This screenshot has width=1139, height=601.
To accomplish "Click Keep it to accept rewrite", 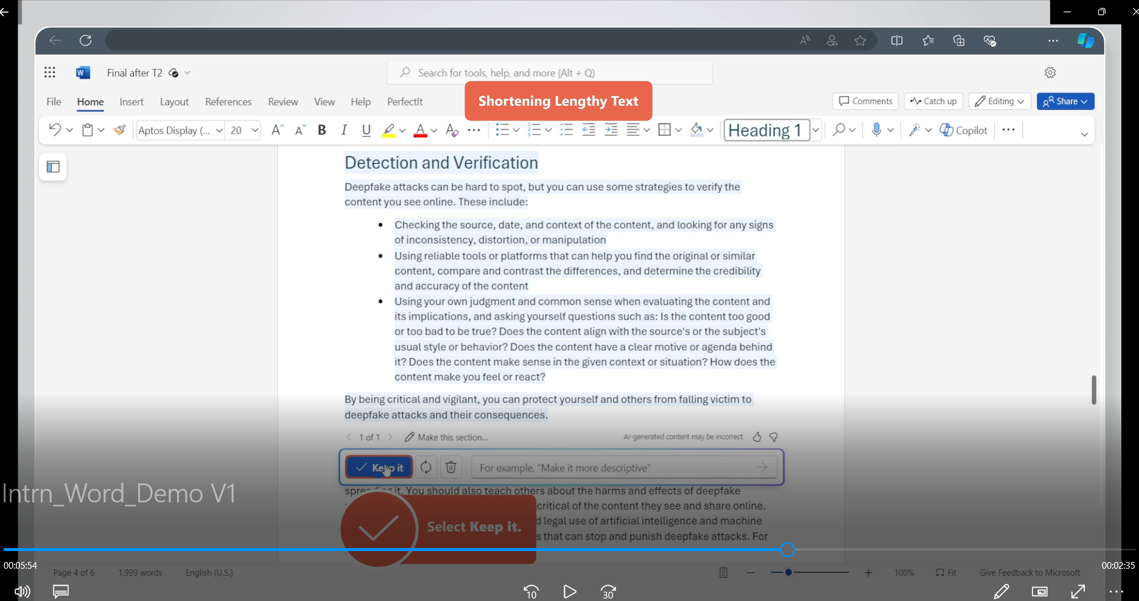I will (379, 467).
